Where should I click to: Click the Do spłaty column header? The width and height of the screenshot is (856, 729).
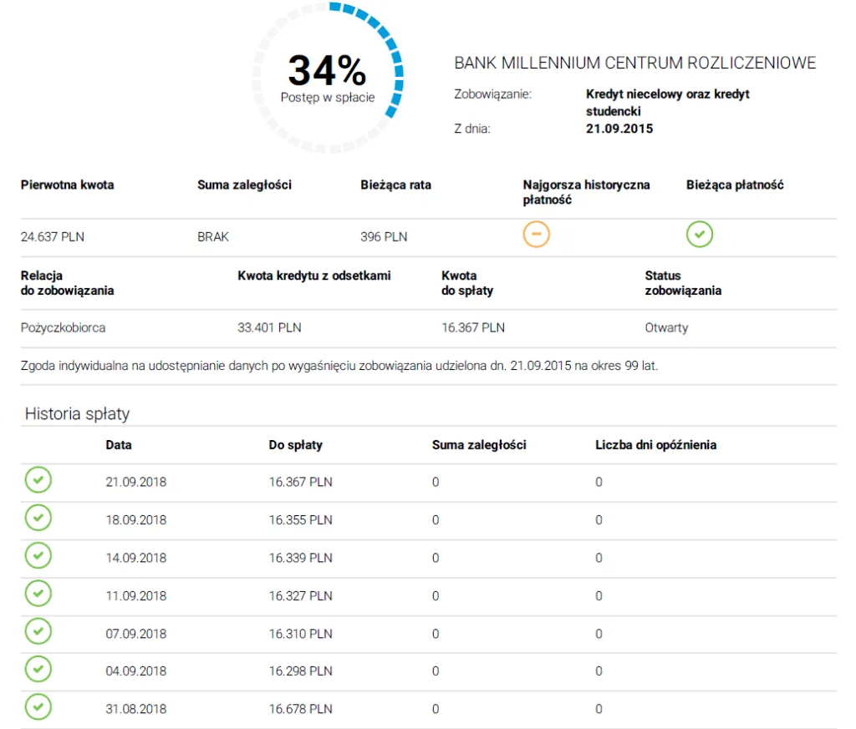tap(295, 445)
